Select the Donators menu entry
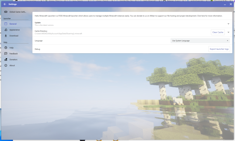This screenshot has height=141, width=235. [14, 60]
